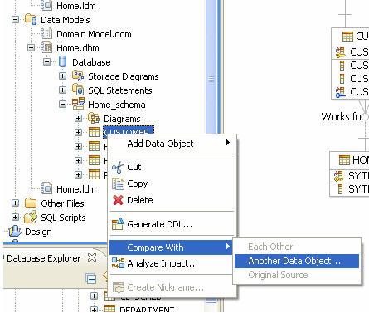The width and height of the screenshot is (369, 313).
Task: Click the HOM table header icon in diagram
Action: tap(344, 160)
